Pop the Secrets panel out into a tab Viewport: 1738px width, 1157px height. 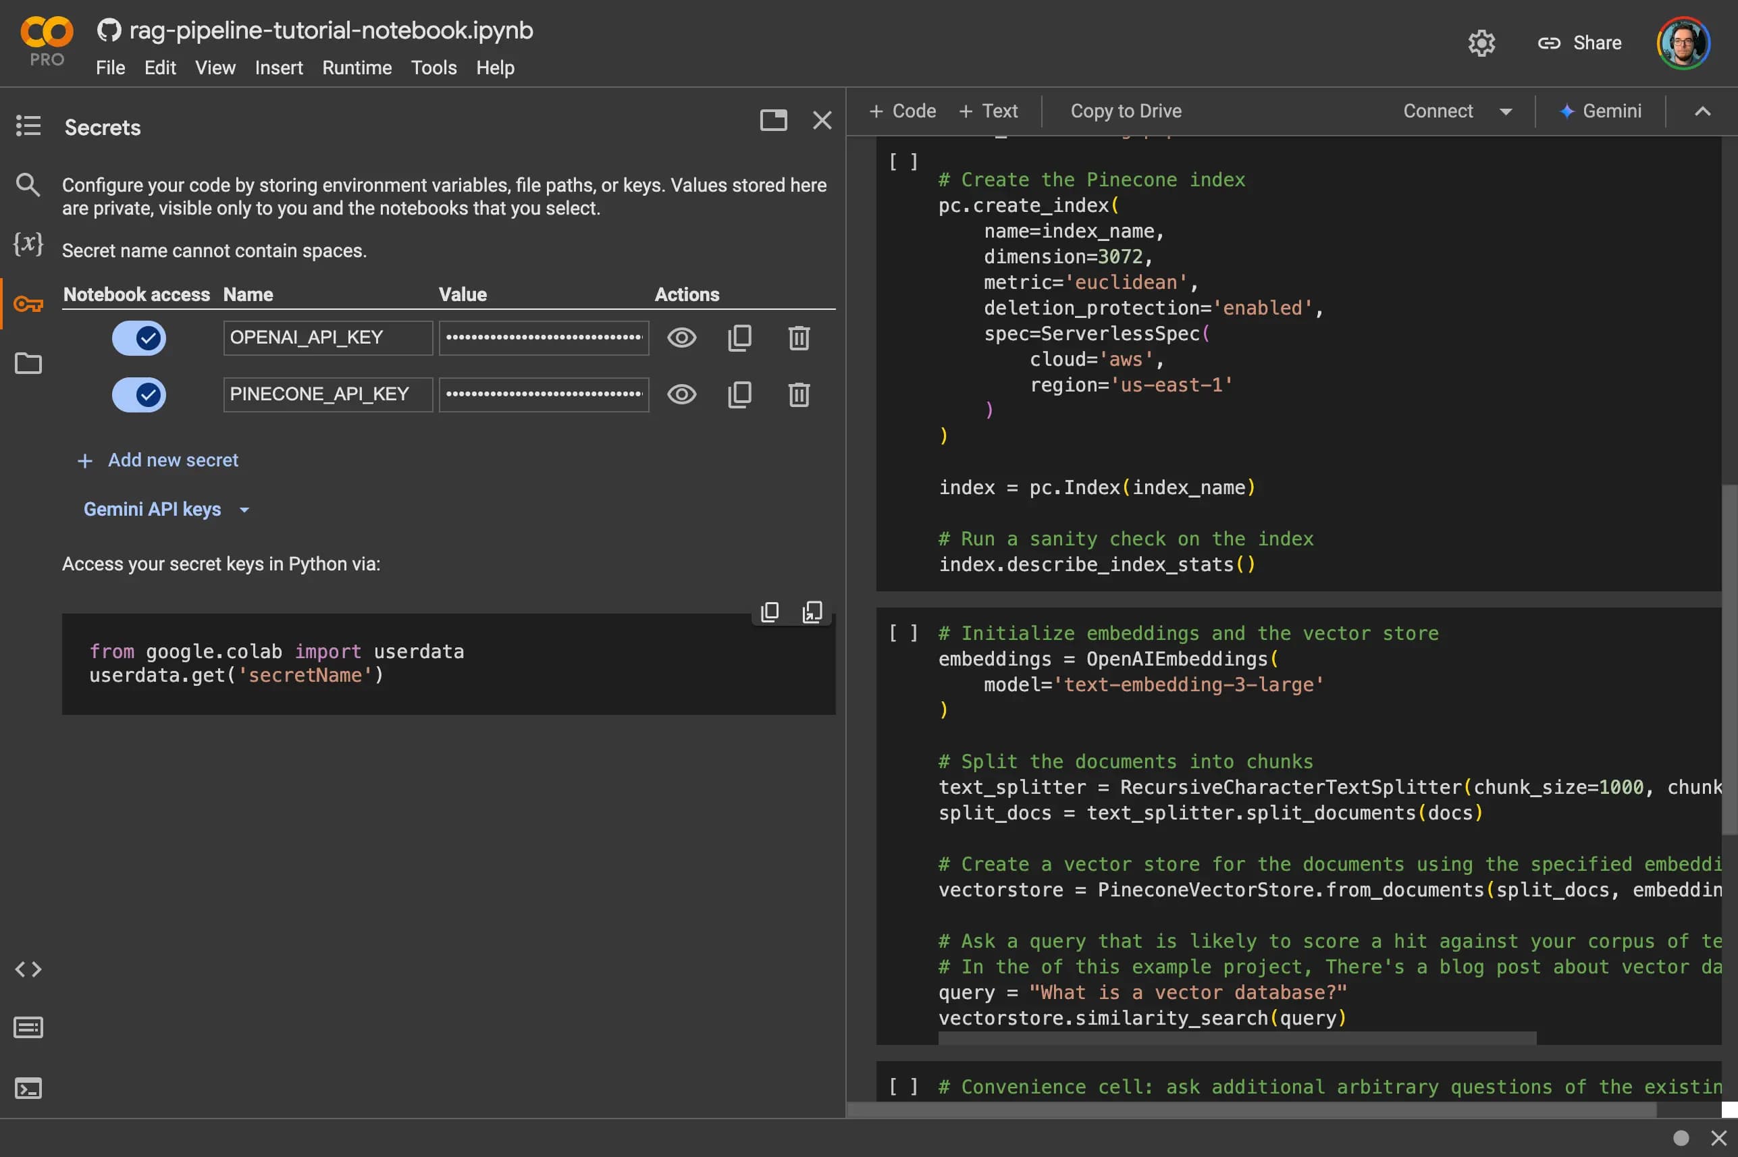point(772,119)
